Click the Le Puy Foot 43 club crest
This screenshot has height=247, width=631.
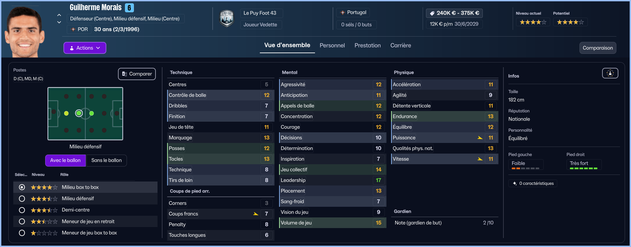point(227,18)
